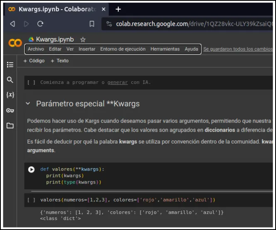
Task: Open the Editar menu
Action: click(x=55, y=49)
